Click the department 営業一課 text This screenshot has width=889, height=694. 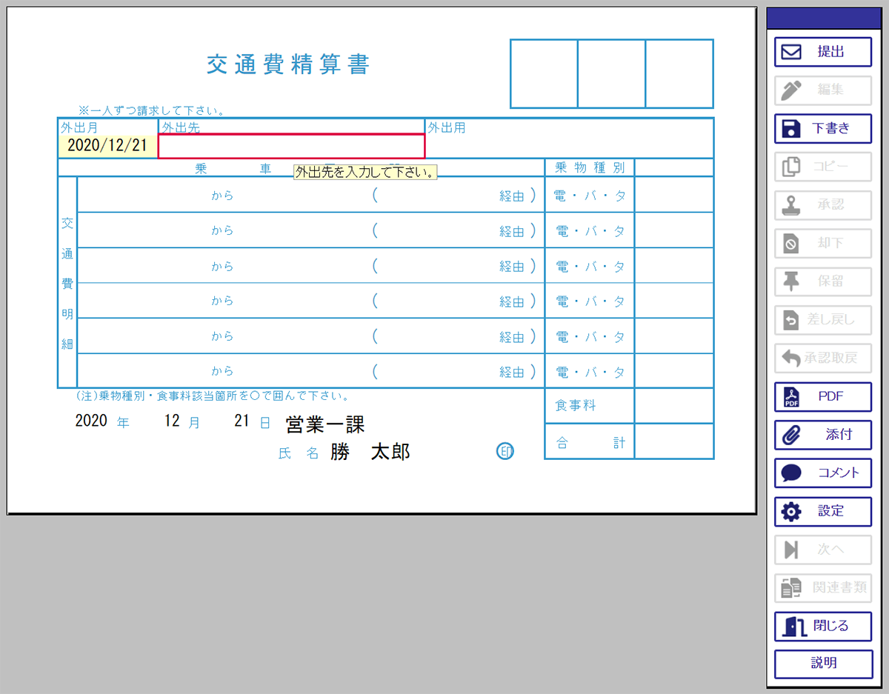tap(325, 424)
